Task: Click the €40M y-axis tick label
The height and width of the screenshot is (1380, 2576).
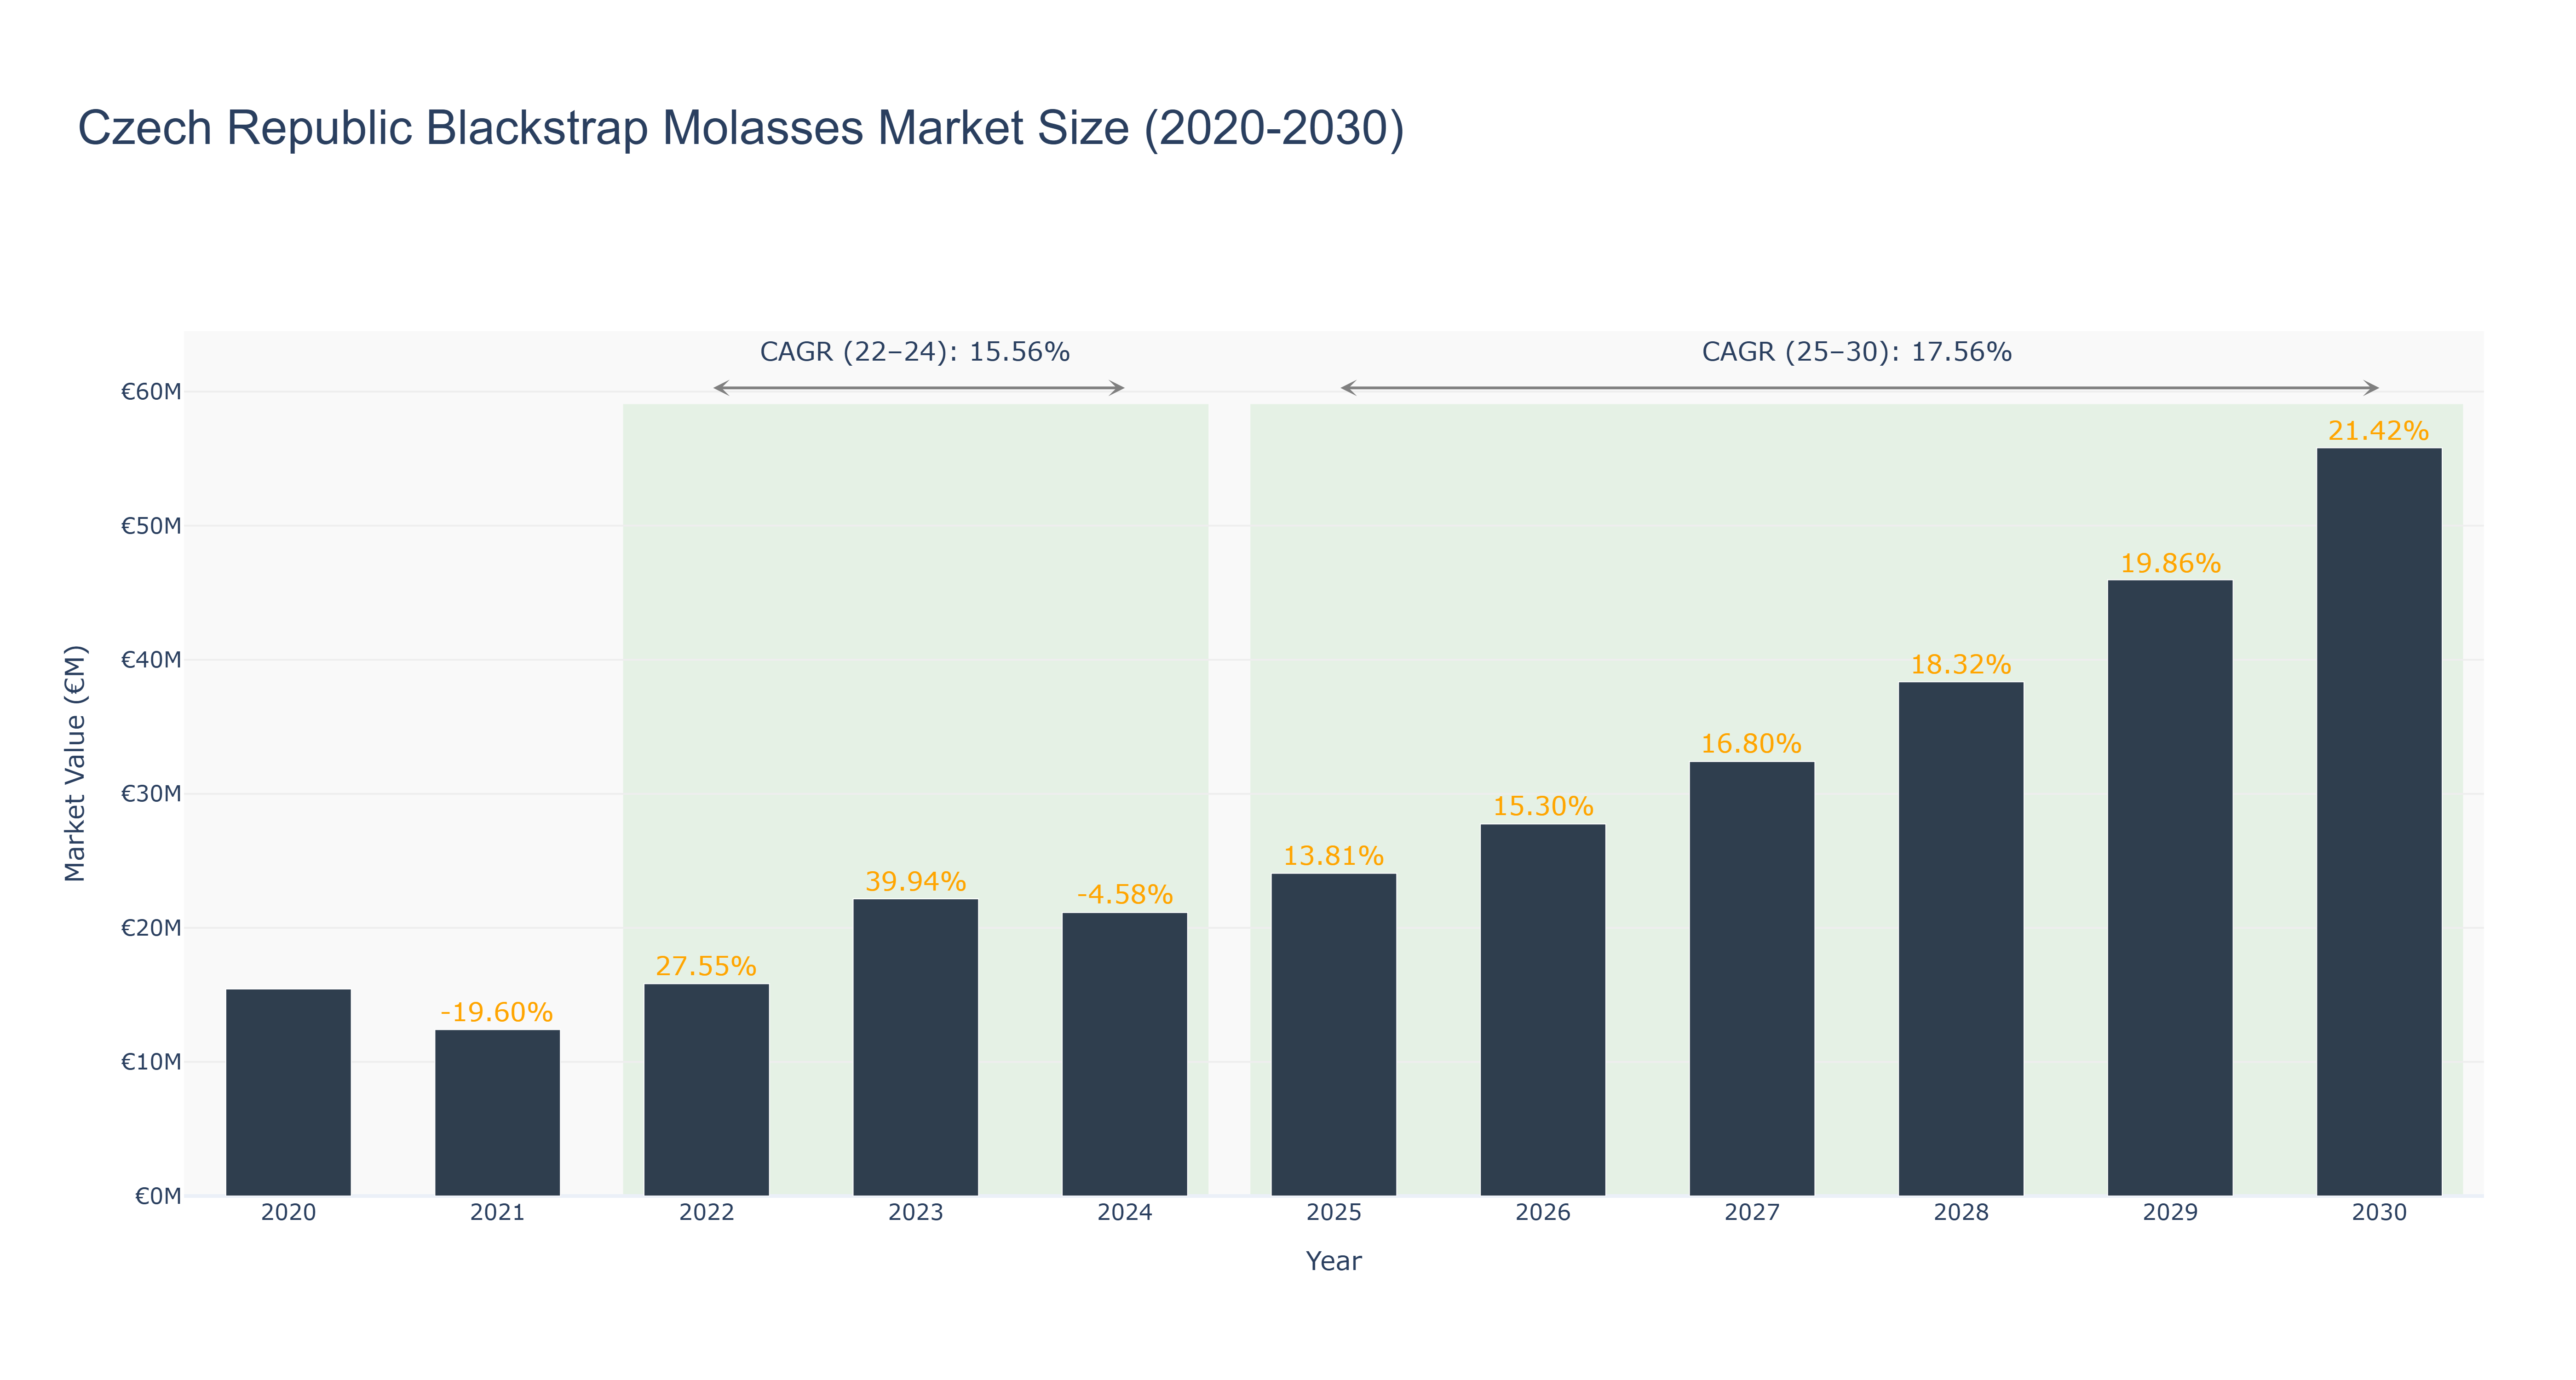Action: 151,659
